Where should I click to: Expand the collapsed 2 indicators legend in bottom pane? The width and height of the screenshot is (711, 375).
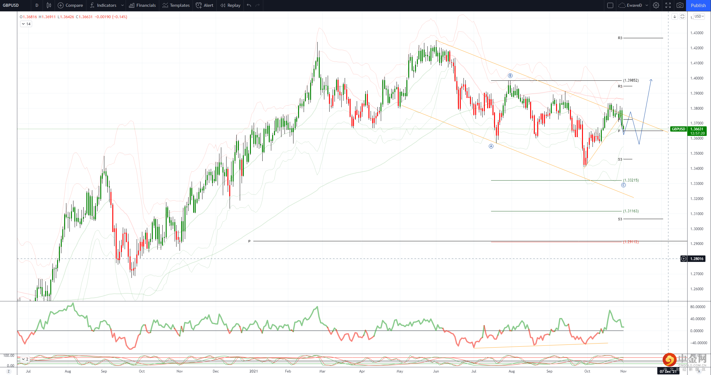click(25, 359)
